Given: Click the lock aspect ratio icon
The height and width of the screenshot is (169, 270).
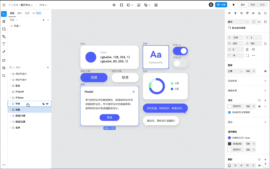Looking at the screenshot, I should click(265, 43).
